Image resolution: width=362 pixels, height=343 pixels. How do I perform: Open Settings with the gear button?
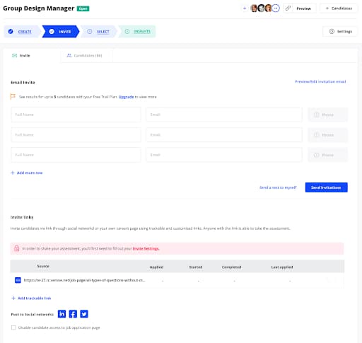(340, 31)
